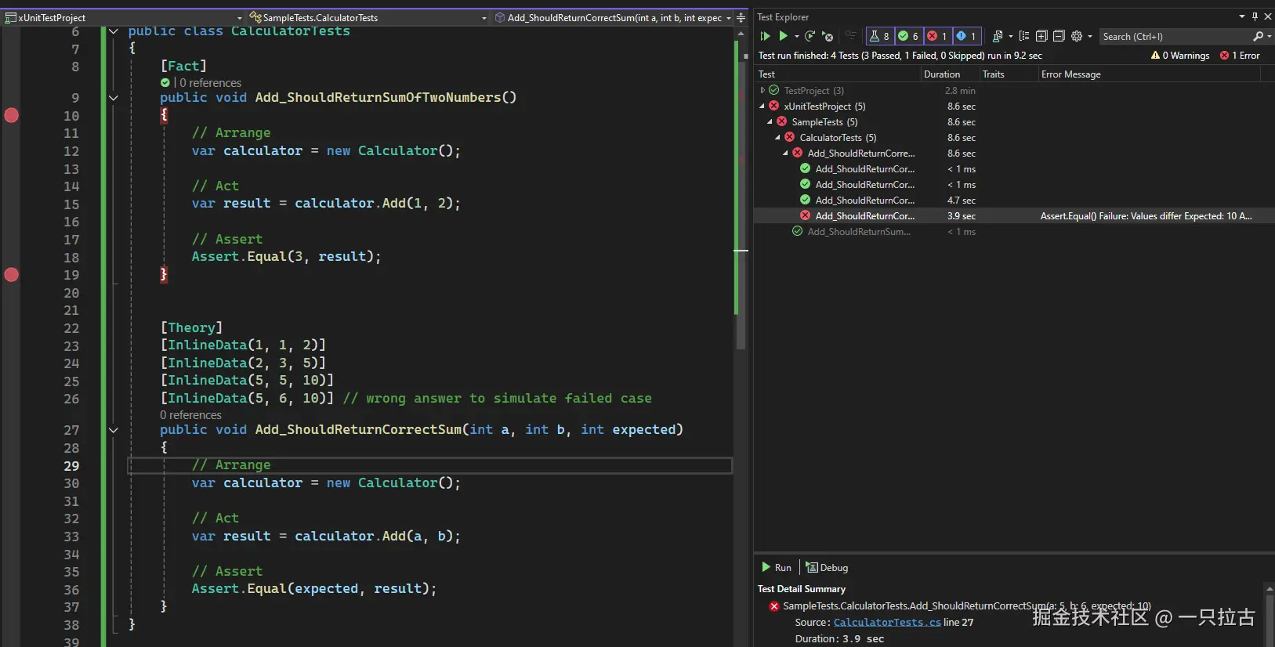Expand the TestProject (3) node
1275x647 pixels.
click(762, 90)
